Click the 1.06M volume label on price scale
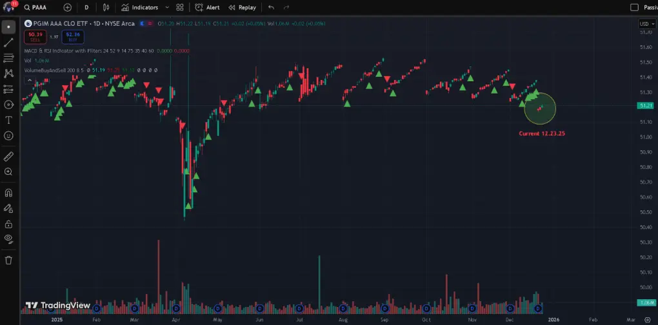Image resolution: width=658 pixels, height=325 pixels. pos(646,302)
